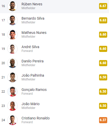Click Gonçalo Ramos' 6.50 rating badge
The width and height of the screenshot is (109, 126).
(x=103, y=92)
